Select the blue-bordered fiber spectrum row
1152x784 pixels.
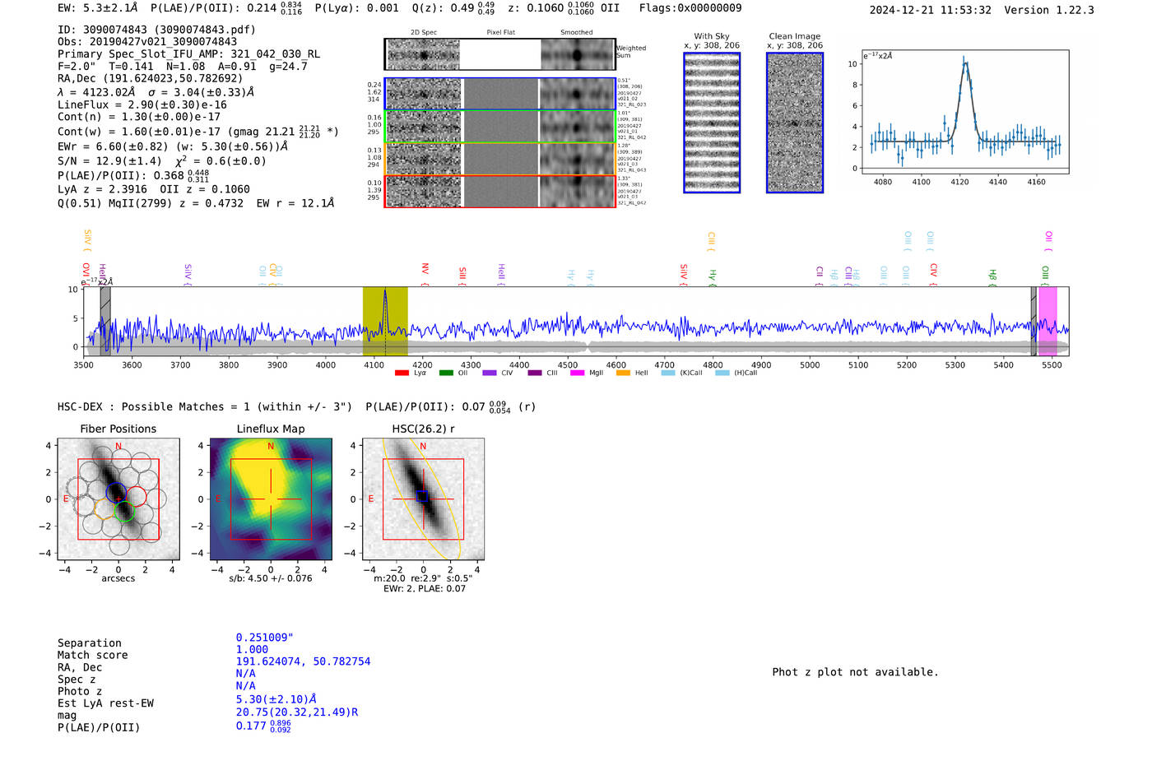[x=500, y=94]
